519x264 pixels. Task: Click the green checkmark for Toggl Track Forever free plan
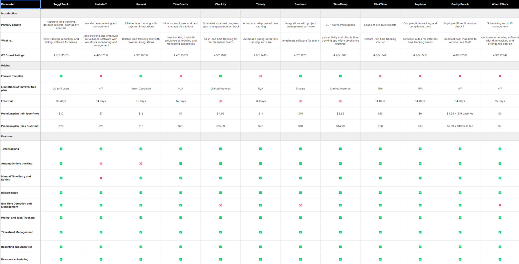pos(61,76)
